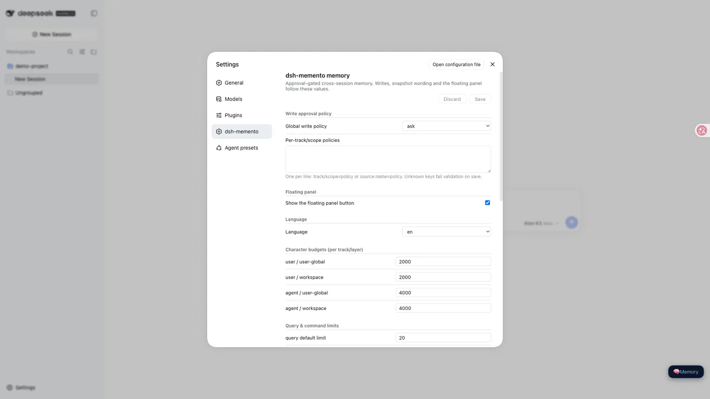
Task: Open the Global write policy dropdown
Action: pos(447,126)
